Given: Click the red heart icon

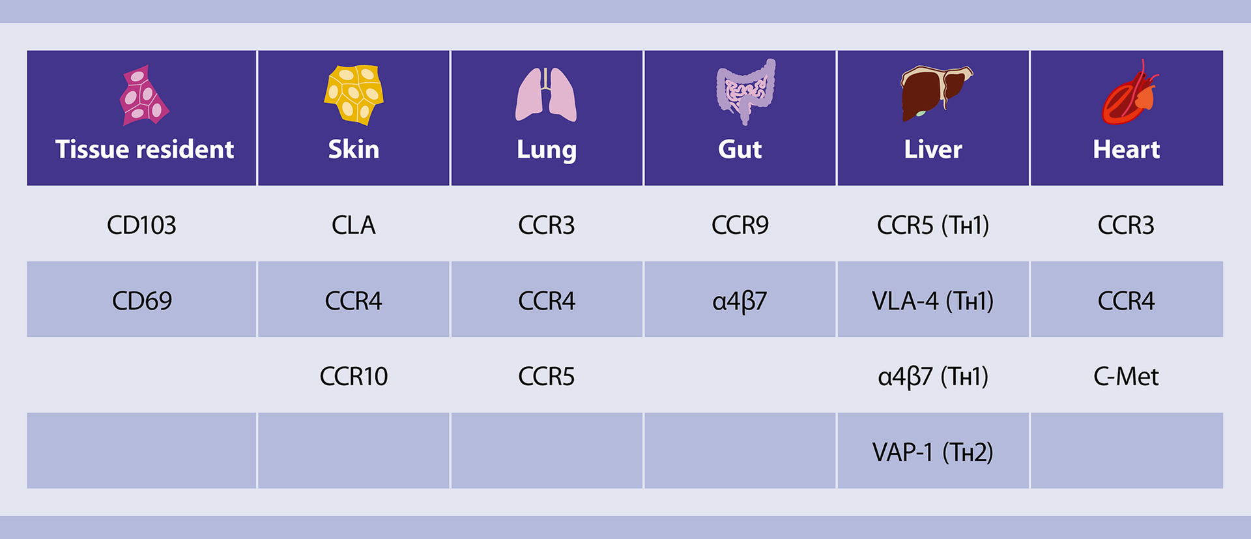Looking at the screenshot, I should 1129,93.
